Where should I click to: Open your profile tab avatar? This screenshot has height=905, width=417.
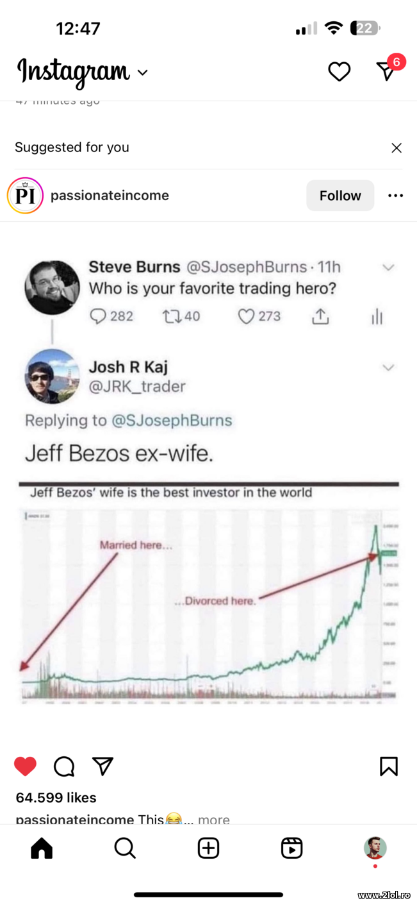pyautogui.click(x=375, y=848)
